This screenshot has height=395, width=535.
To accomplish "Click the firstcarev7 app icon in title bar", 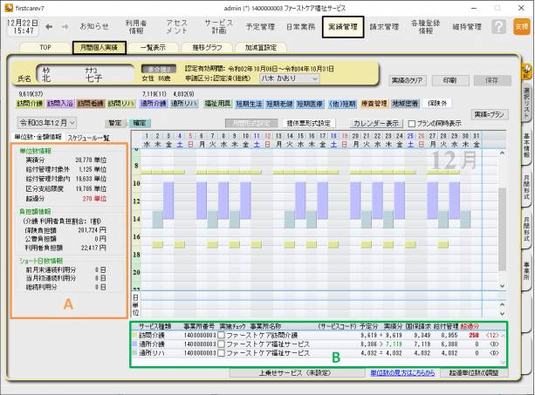I will pyautogui.click(x=7, y=6).
